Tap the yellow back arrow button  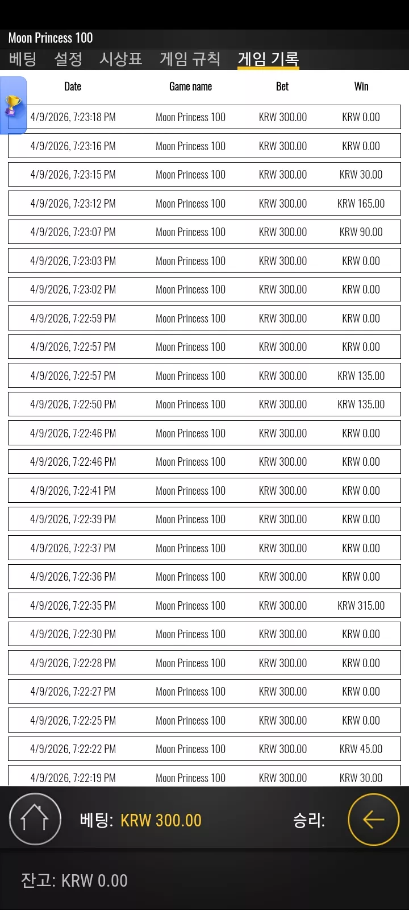pyautogui.click(x=374, y=820)
